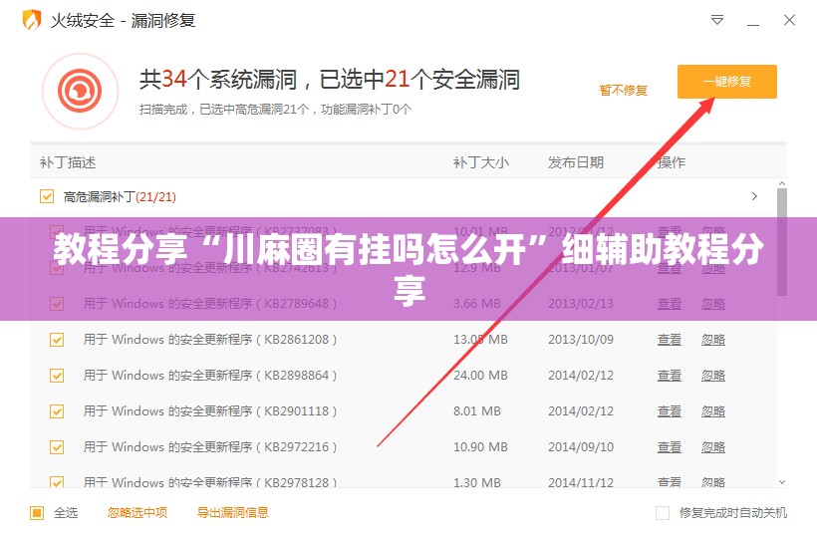Click 忽略 for the KB2898864 patch
817x538 pixels.
pyautogui.click(x=712, y=376)
